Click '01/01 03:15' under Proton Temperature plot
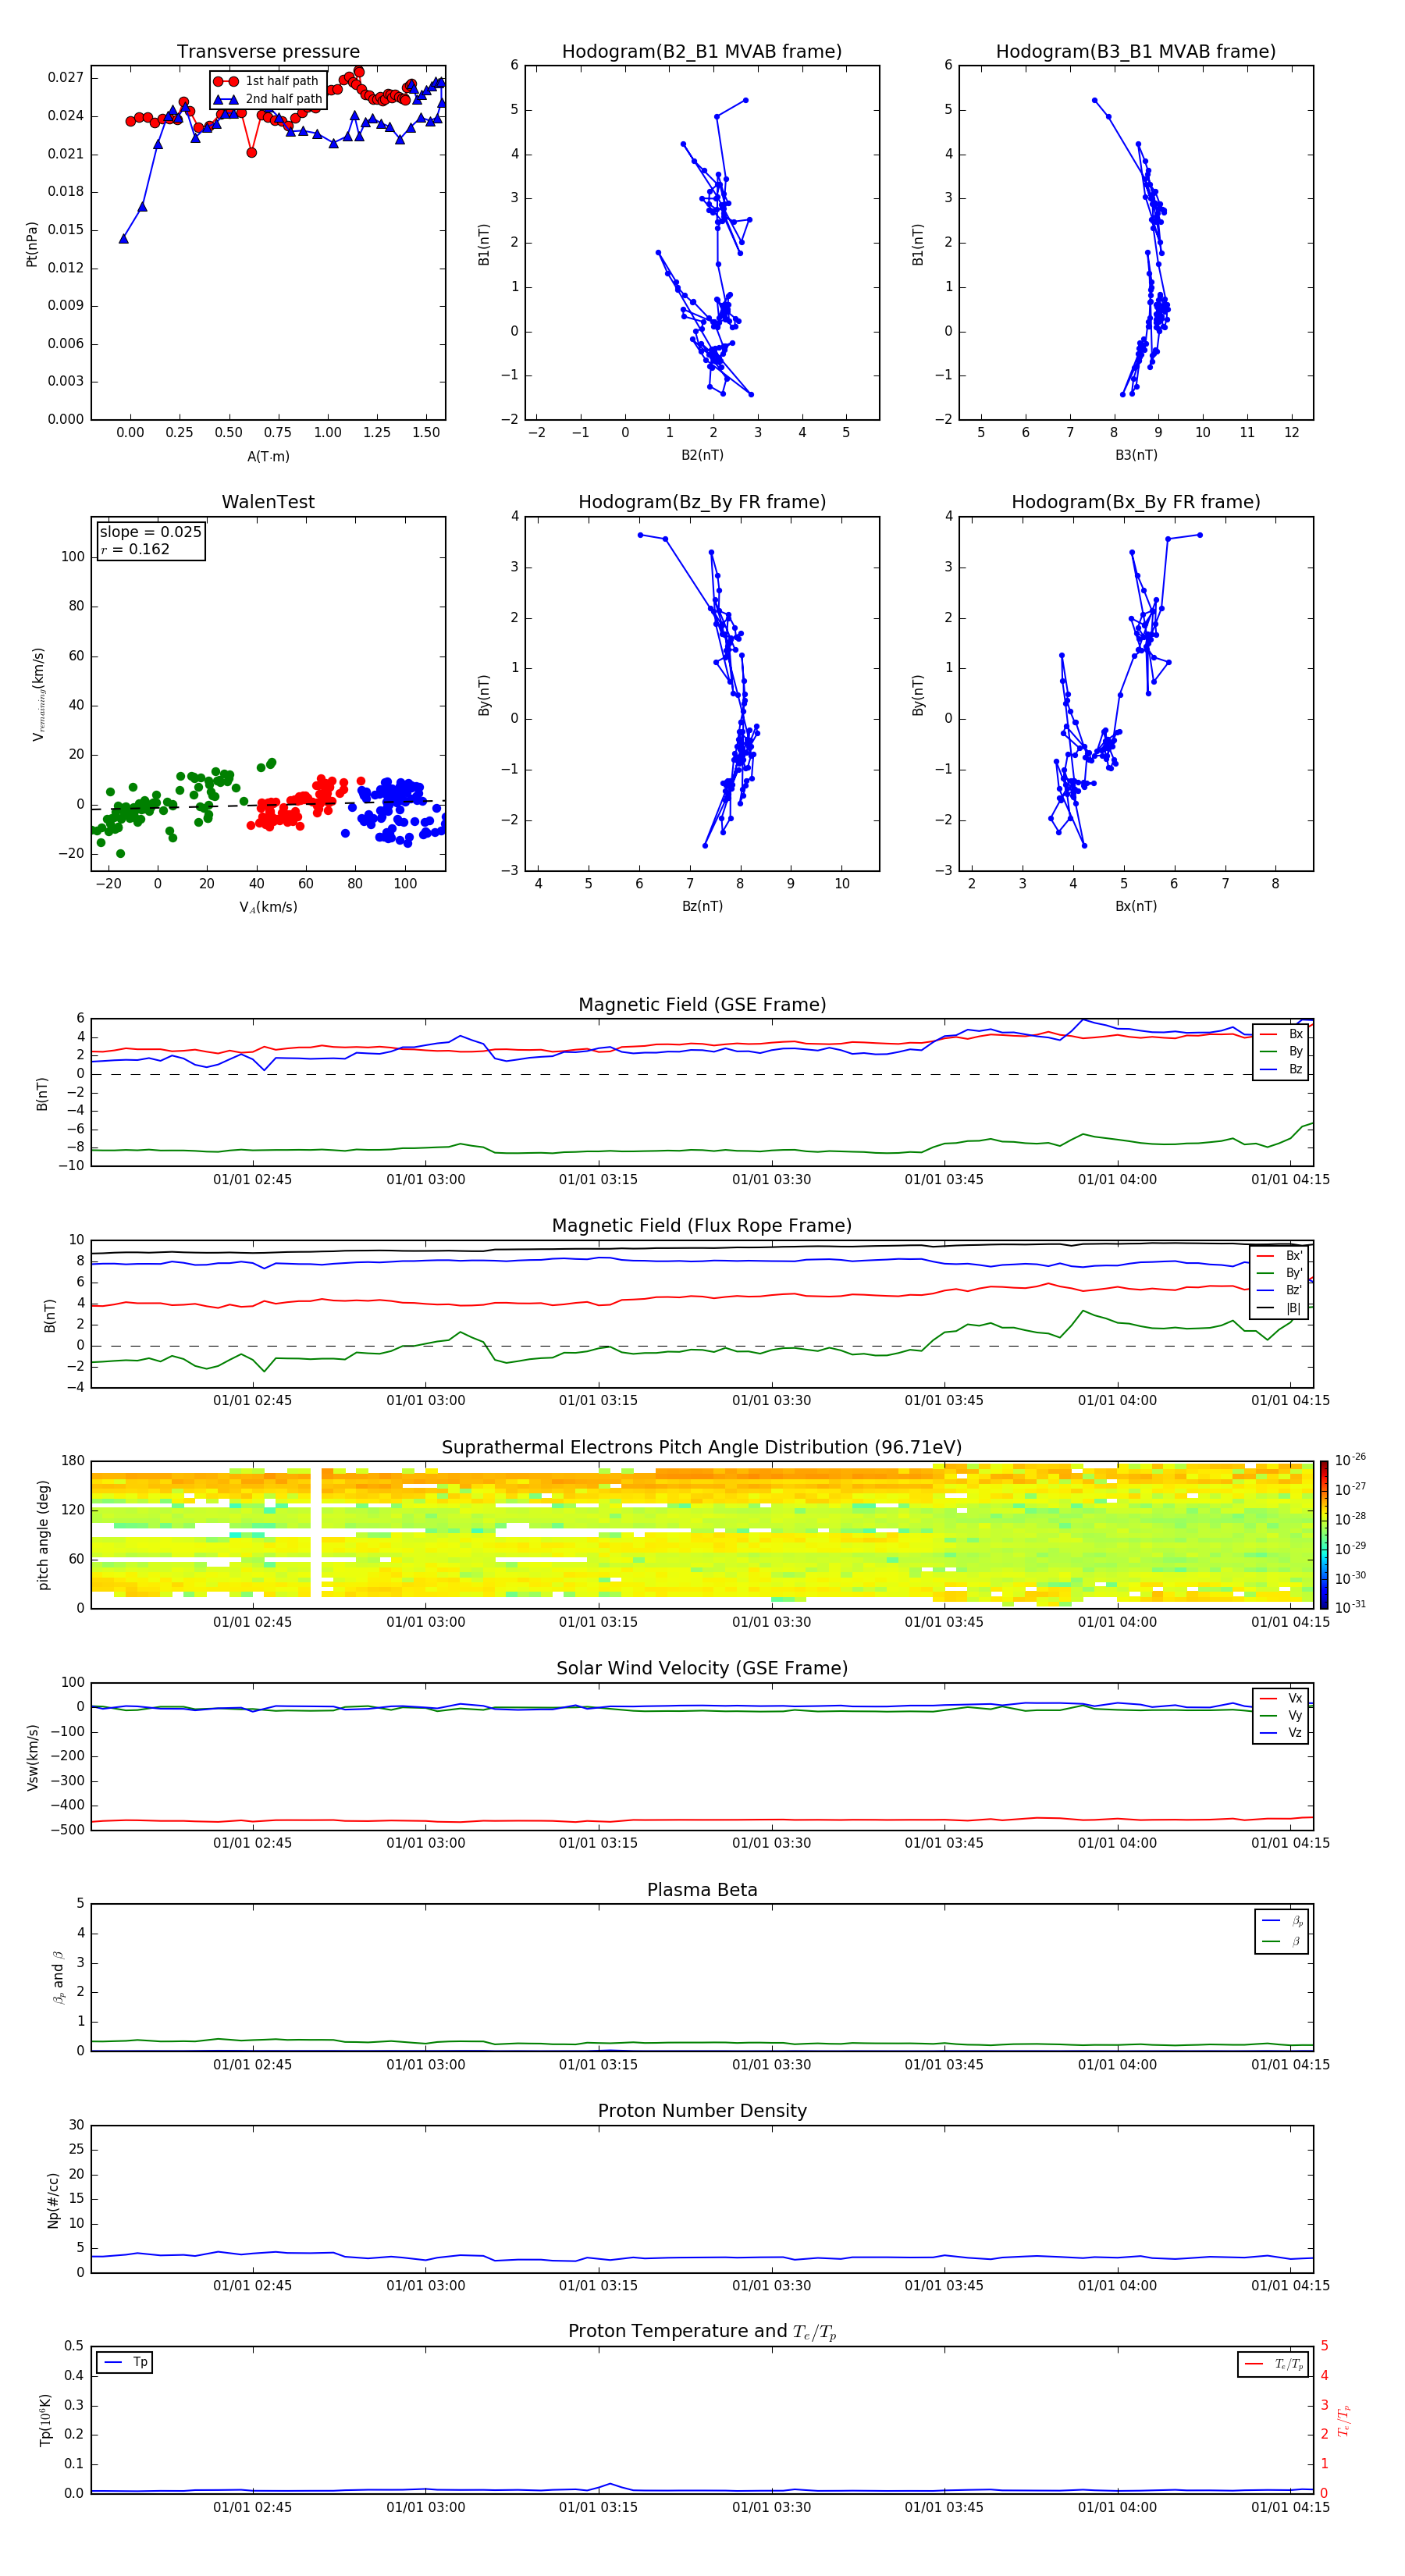 pos(598,2507)
